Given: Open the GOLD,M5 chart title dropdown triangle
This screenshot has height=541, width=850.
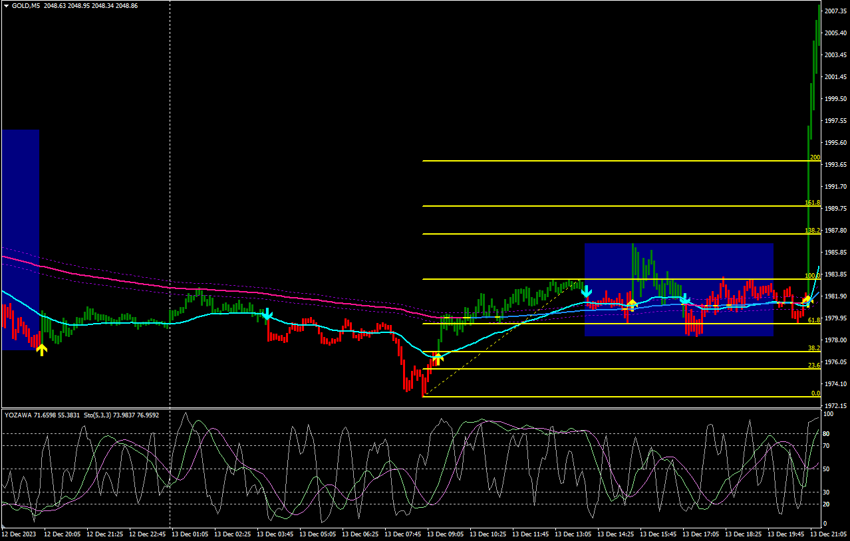Looking at the screenshot, I should (6, 6).
